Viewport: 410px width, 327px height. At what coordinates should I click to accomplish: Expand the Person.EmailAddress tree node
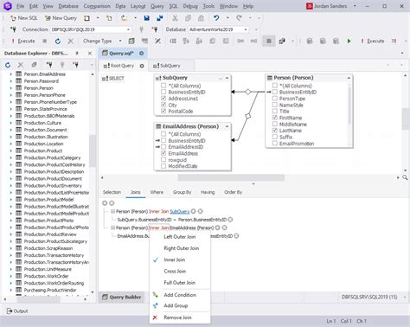tap(11, 74)
